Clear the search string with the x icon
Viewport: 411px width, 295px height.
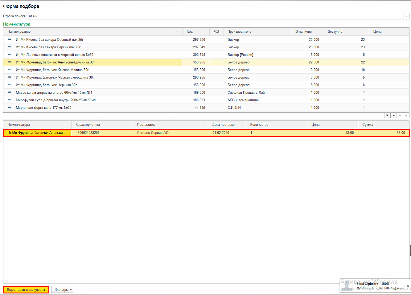[406, 16]
